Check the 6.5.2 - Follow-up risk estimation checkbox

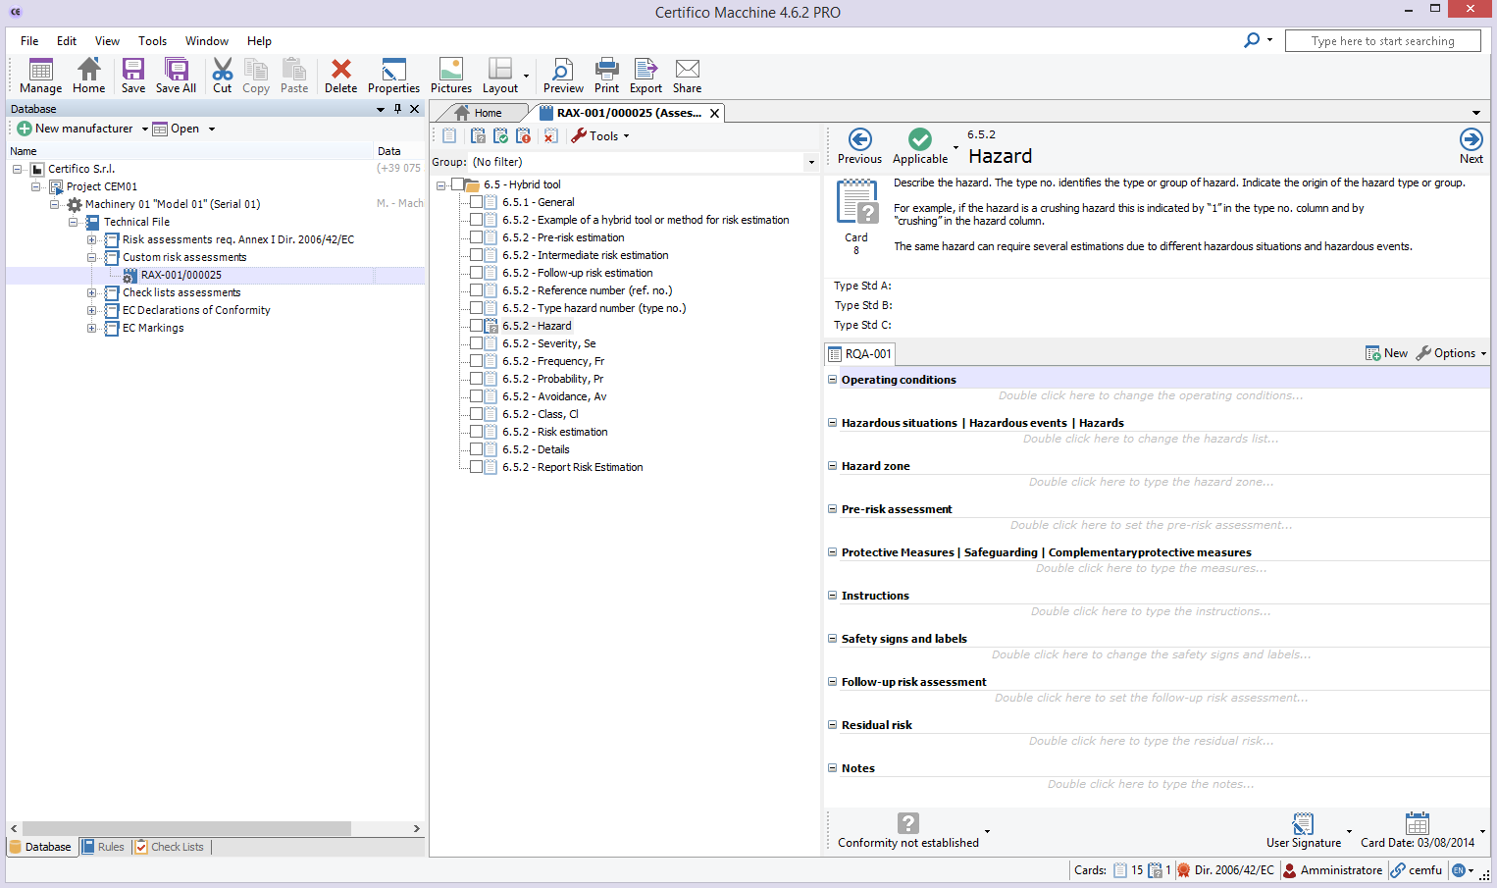pyautogui.click(x=476, y=273)
